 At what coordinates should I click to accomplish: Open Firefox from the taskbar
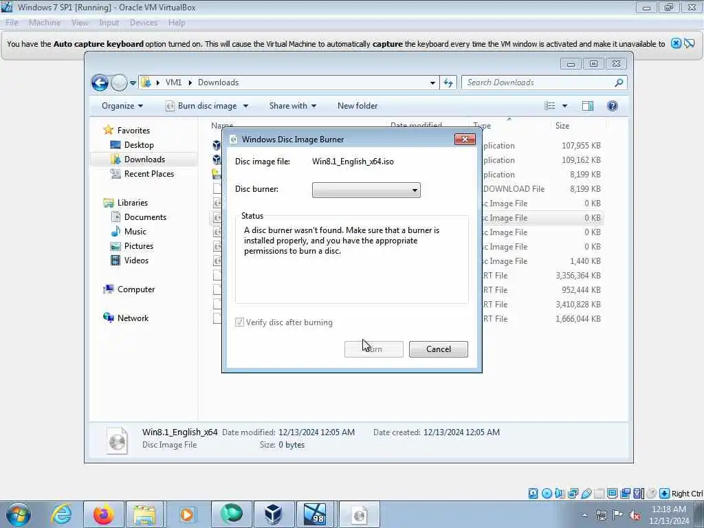[x=103, y=514]
